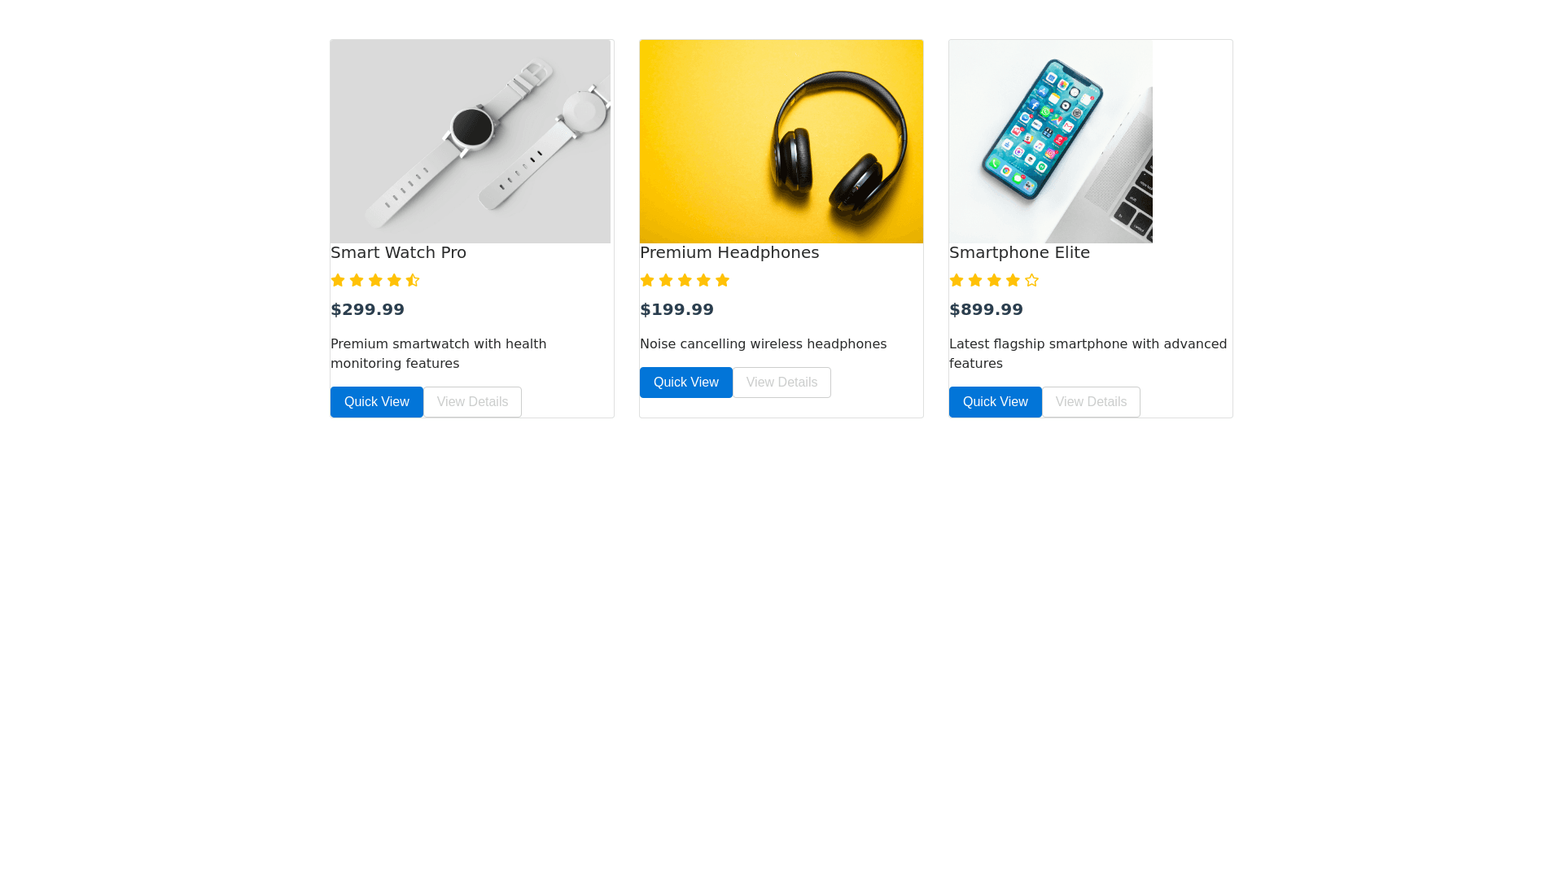Click the half star on Smart Watch Pro
This screenshot has width=1563, height=879.
(x=413, y=281)
